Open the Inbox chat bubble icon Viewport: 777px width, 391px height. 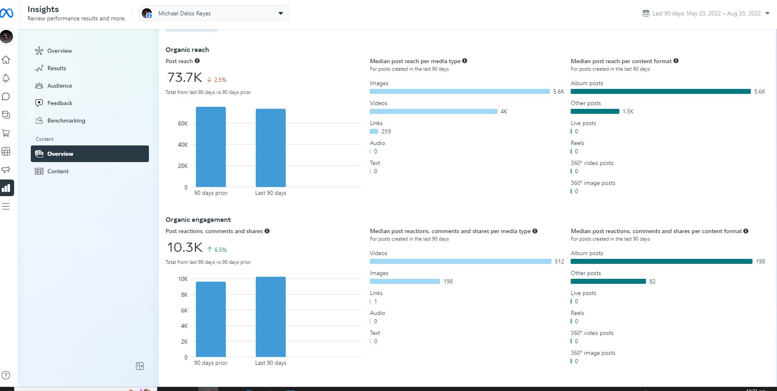click(6, 96)
